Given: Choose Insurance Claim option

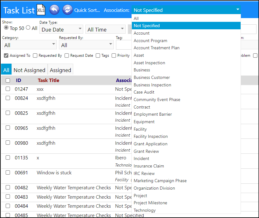Looking at the screenshot, I should [186, 166].
